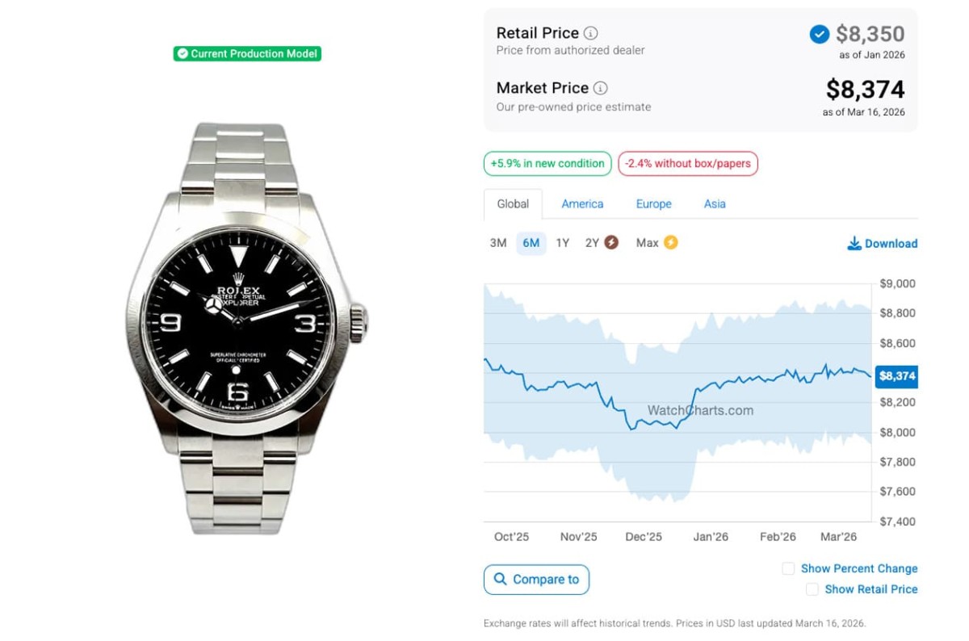Image resolution: width=969 pixels, height=641 pixels.
Task: Click the Download chart icon
Action: [x=854, y=244]
